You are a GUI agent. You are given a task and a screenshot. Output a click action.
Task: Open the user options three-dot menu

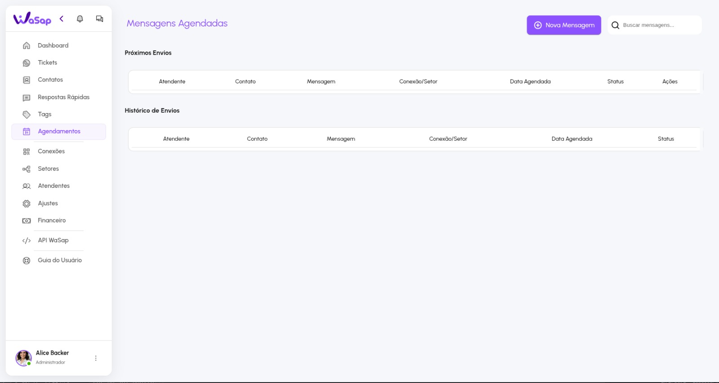tap(96, 358)
